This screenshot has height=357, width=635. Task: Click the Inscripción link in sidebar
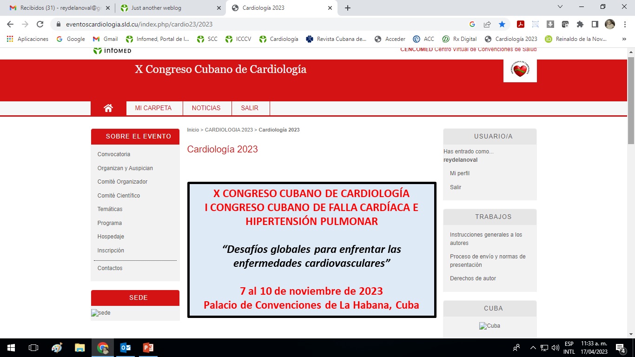click(111, 251)
